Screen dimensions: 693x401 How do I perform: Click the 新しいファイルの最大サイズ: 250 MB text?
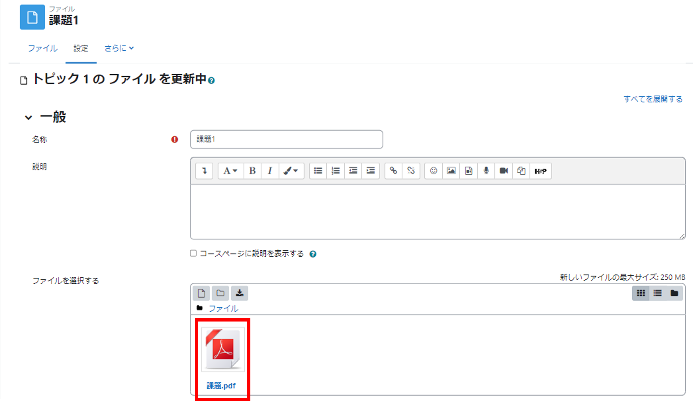[622, 277]
